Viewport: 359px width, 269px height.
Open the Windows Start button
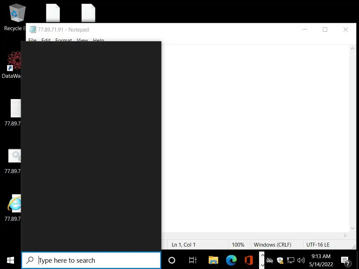click(x=10, y=260)
